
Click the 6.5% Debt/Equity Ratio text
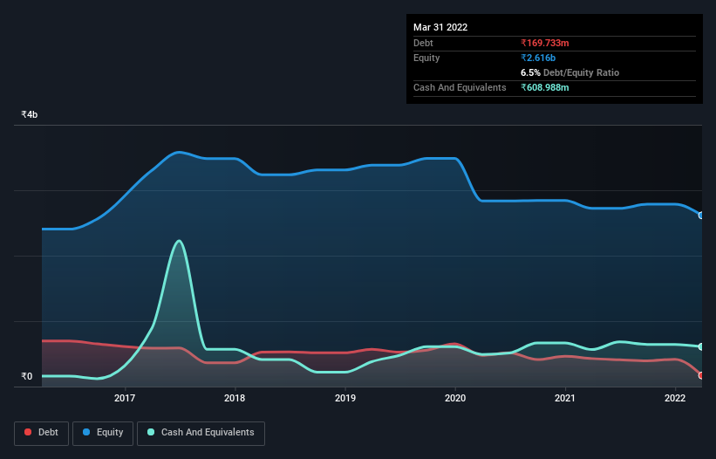pyautogui.click(x=569, y=72)
